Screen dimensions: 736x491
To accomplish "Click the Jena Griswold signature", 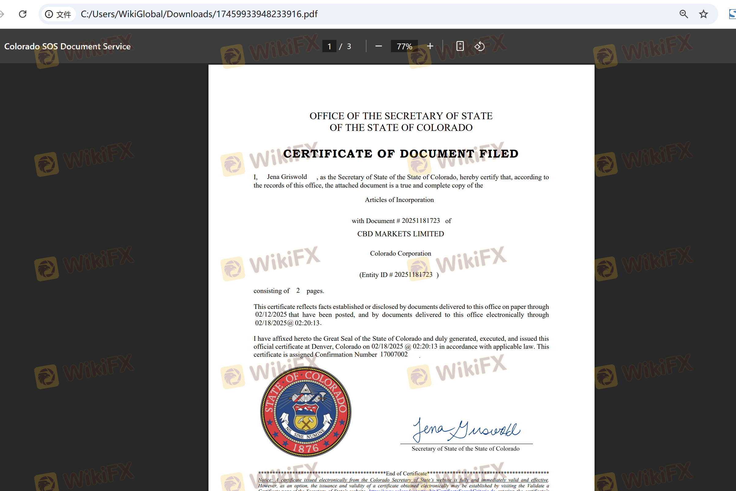I will tap(466, 430).
